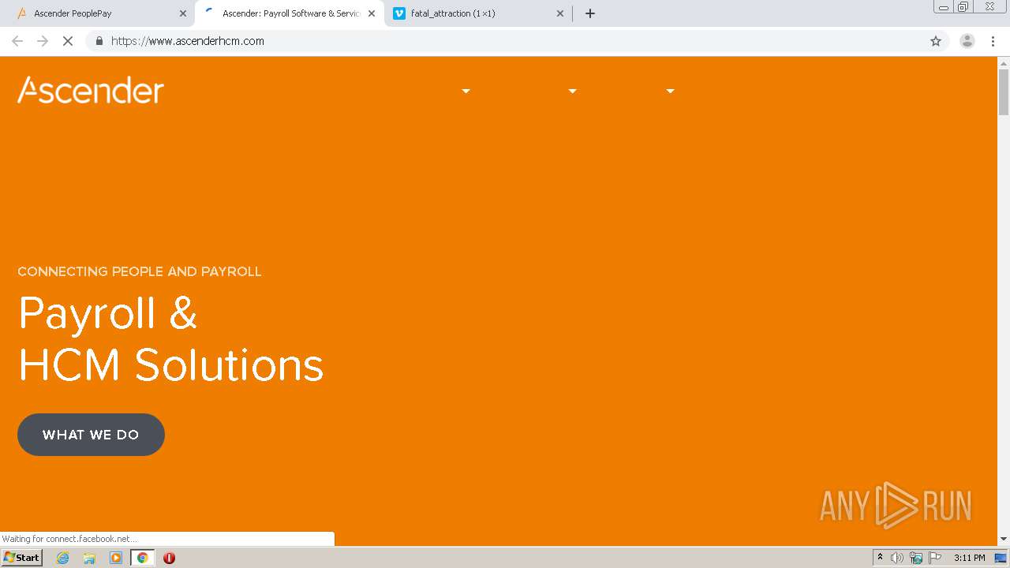
Task: Expand the third navigation dropdown arrow
Action: [670, 92]
